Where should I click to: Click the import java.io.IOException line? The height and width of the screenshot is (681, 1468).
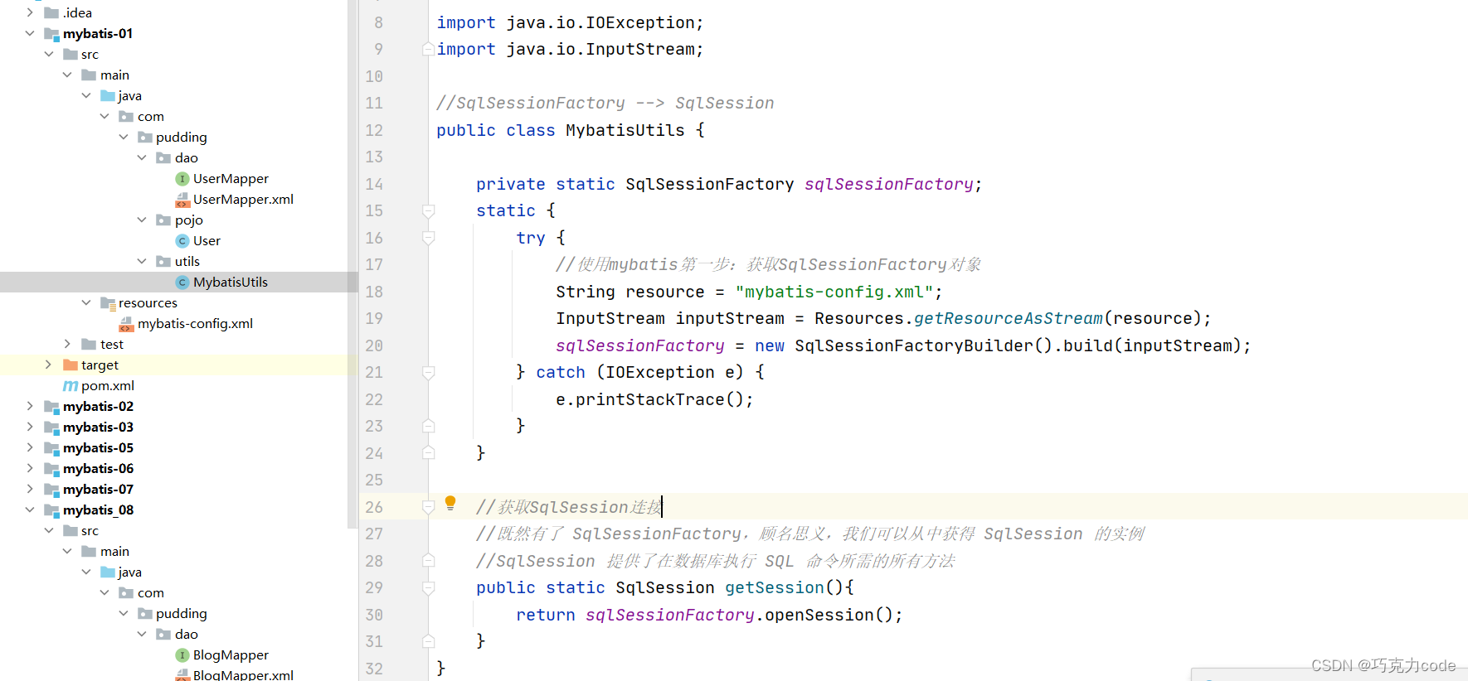click(x=570, y=23)
